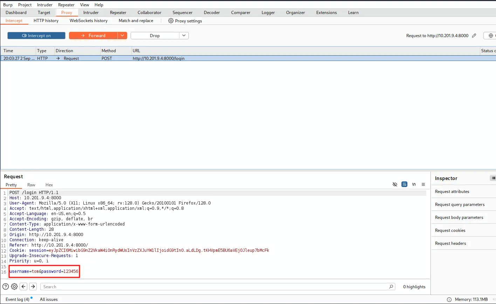Expand Request body parameters in Inspector
Image resolution: width=496 pixels, height=304 pixels.
463,217
